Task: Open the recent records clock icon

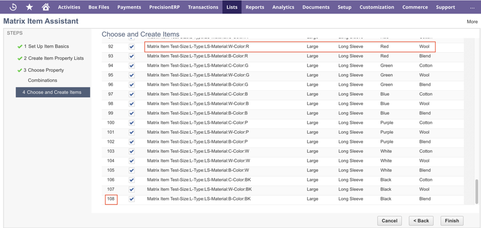Action: pos(13,7)
